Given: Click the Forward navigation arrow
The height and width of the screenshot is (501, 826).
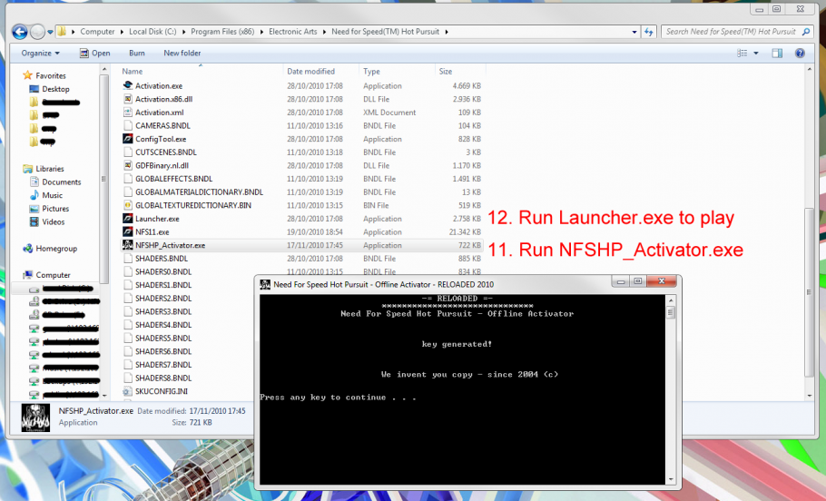Looking at the screenshot, I should click(37, 32).
